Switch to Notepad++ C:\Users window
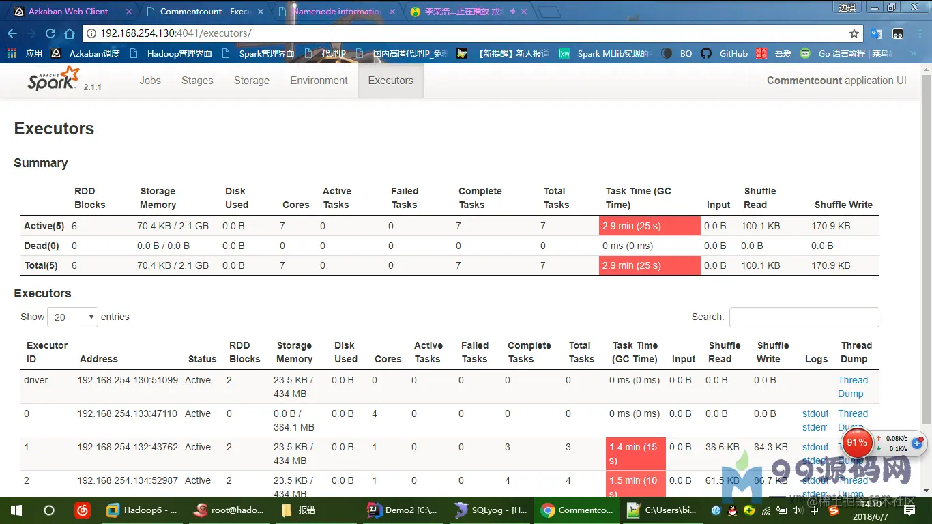This screenshot has width=932, height=524. click(663, 510)
